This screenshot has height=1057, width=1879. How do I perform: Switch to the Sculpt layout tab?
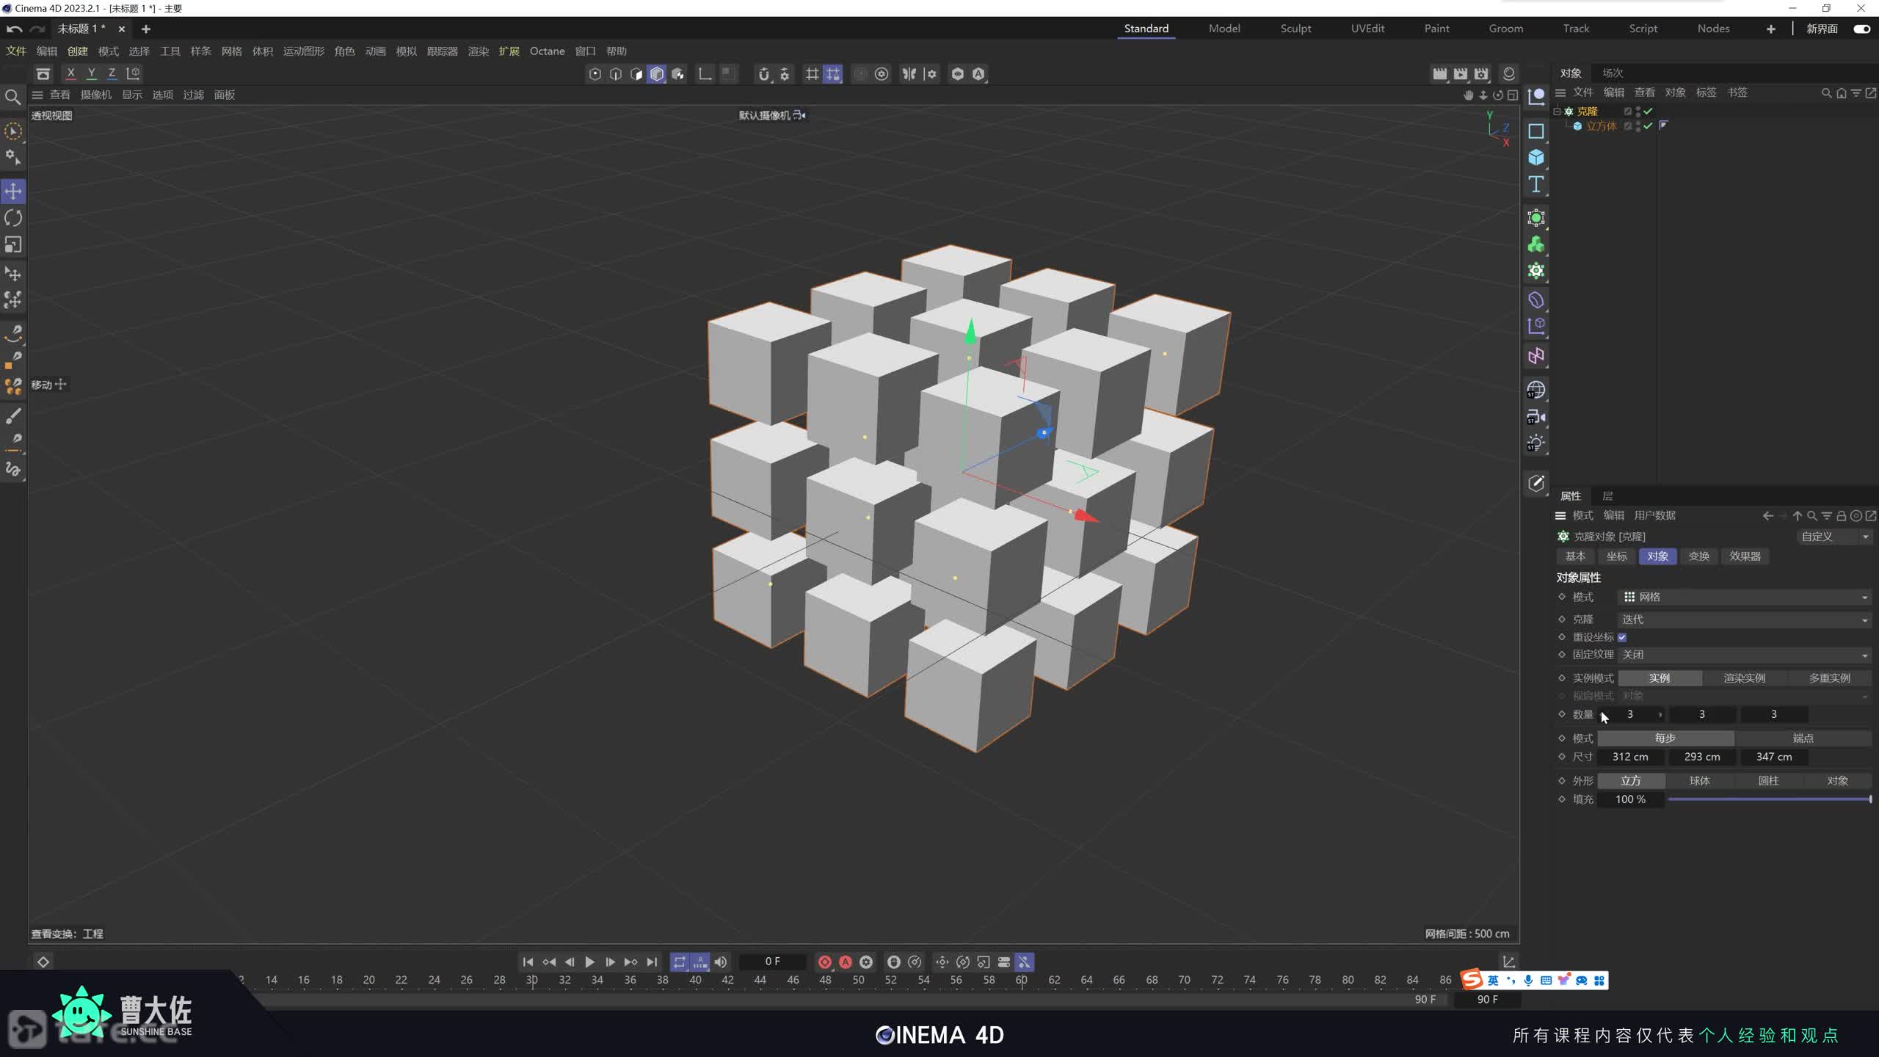point(1295,29)
